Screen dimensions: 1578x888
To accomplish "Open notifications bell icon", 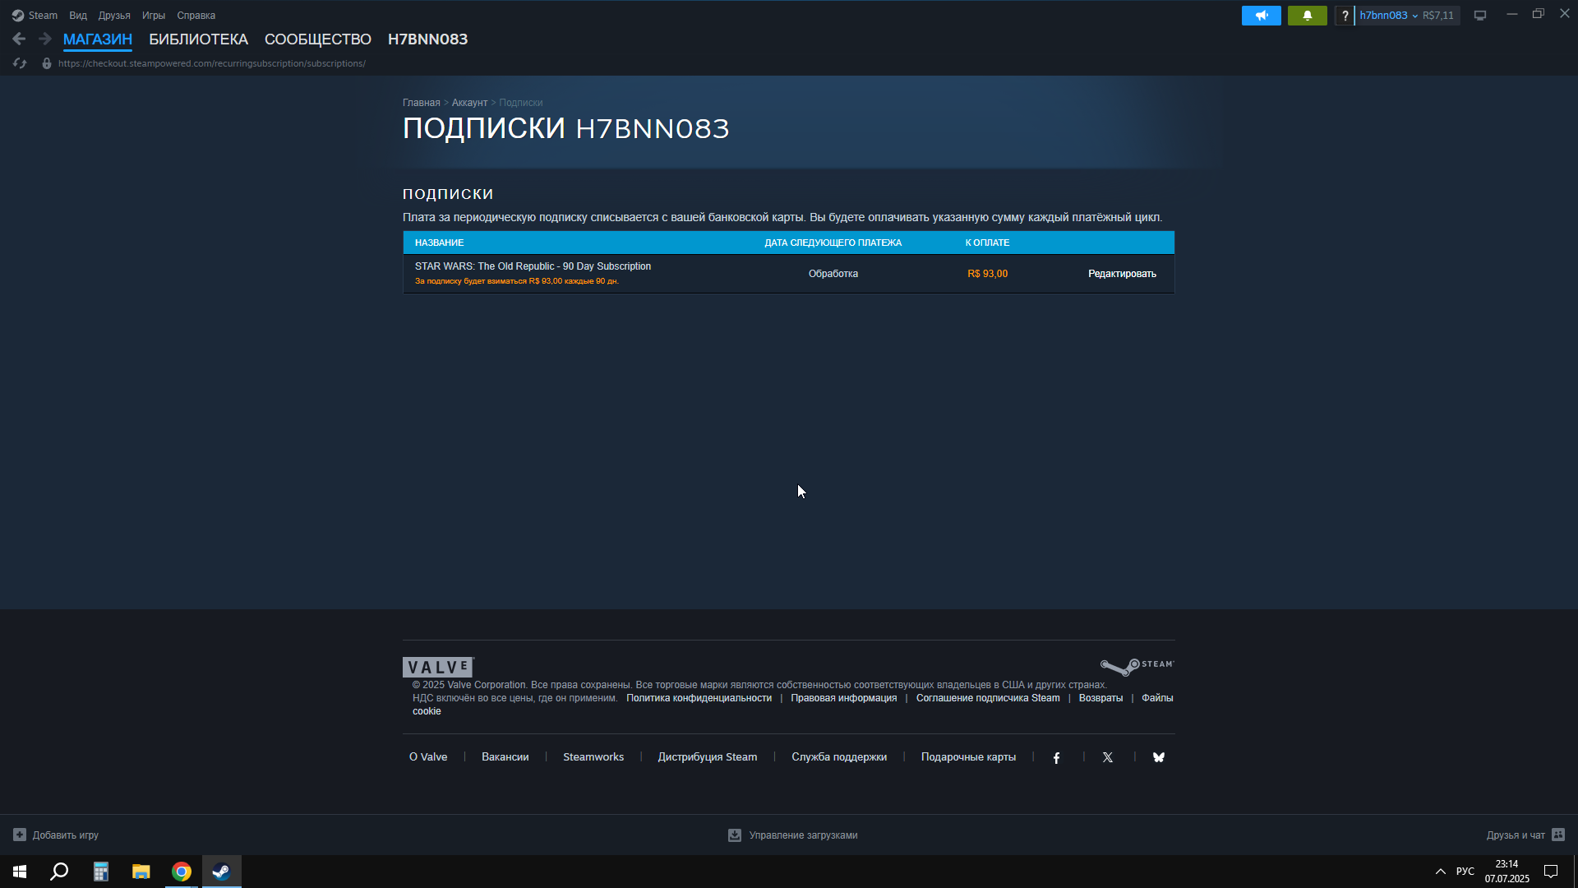I will [1308, 16].
